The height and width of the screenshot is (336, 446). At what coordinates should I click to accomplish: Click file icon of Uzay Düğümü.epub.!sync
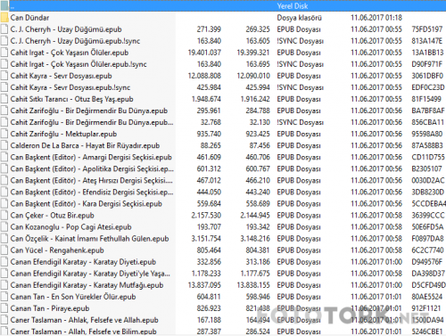point(4,41)
